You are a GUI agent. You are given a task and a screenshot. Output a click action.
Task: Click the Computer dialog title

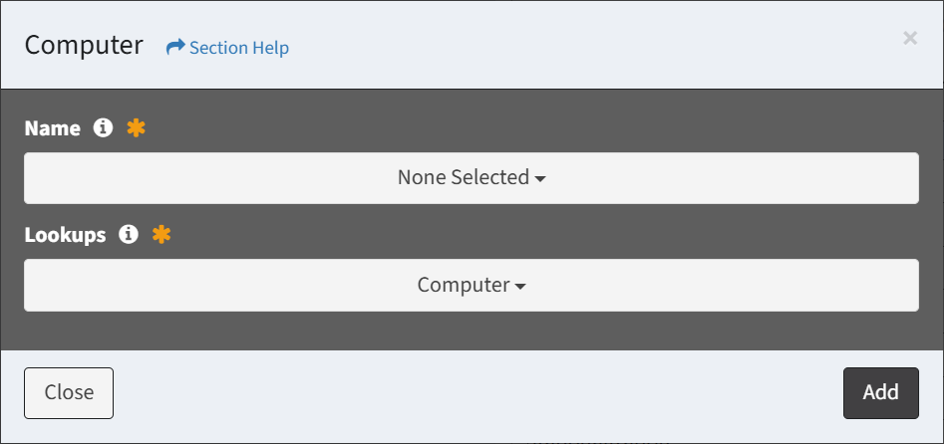point(84,46)
